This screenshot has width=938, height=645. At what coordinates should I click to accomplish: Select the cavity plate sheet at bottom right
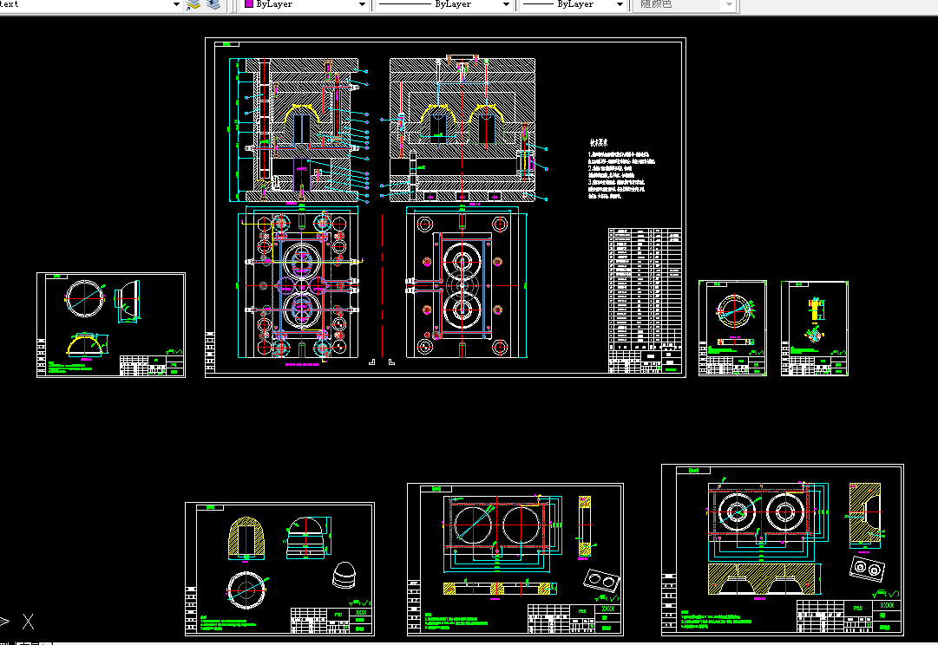pos(783,550)
